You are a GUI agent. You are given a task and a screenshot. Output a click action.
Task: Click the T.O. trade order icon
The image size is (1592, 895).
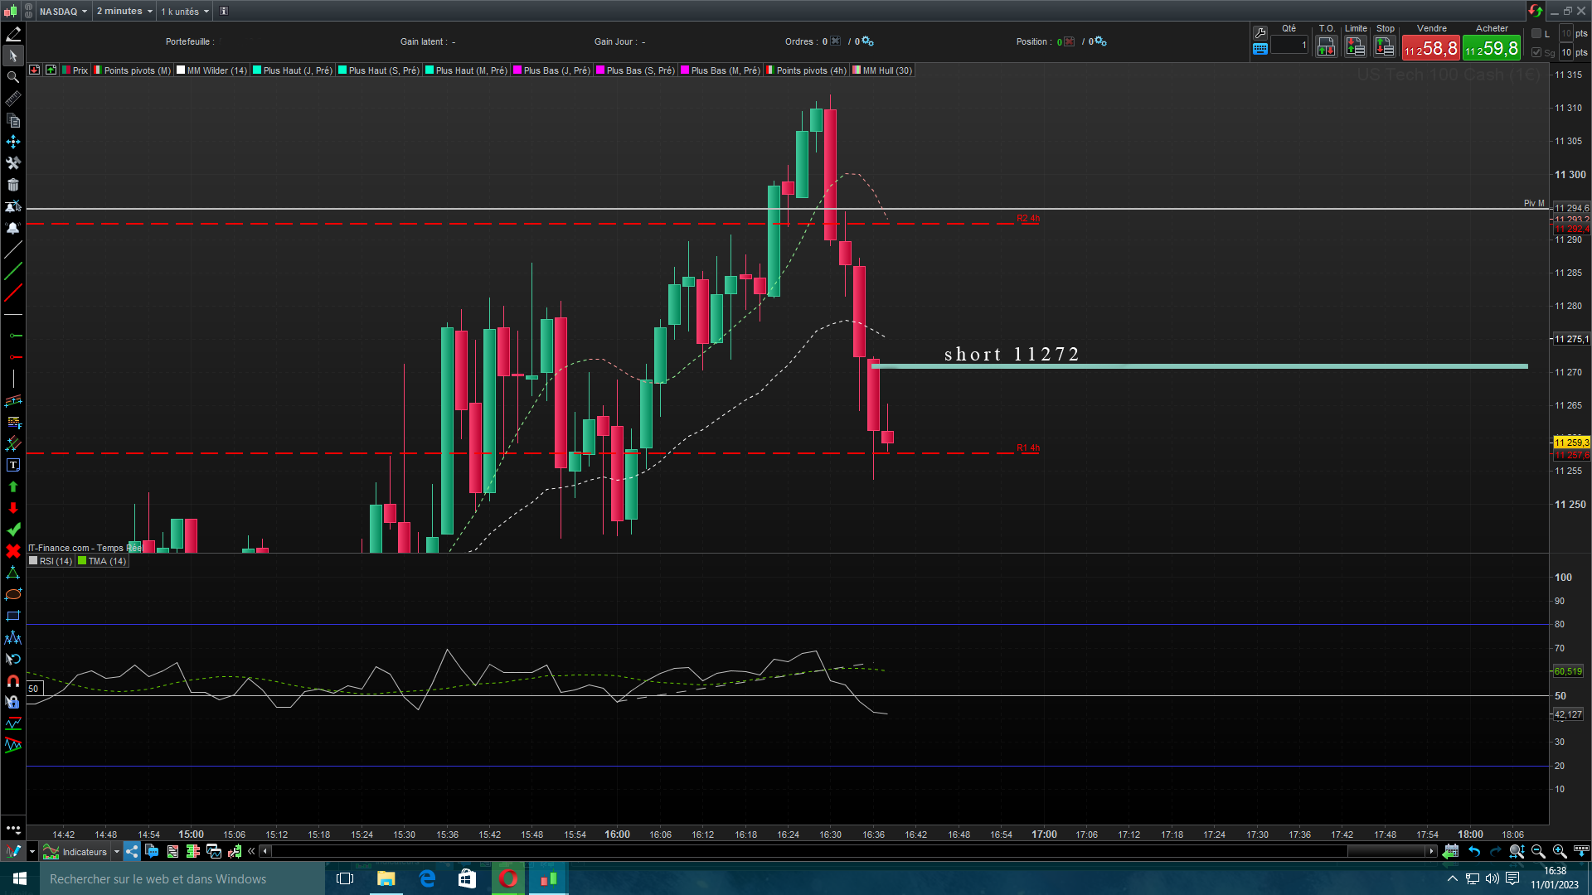point(1326,47)
